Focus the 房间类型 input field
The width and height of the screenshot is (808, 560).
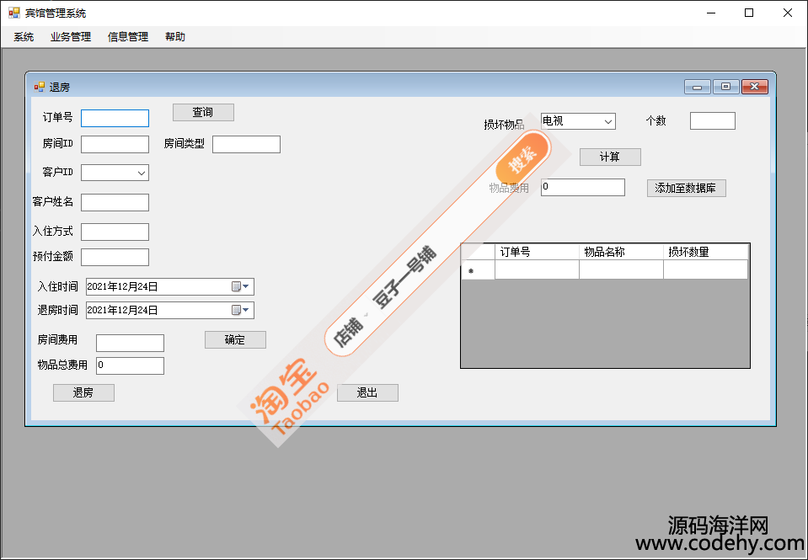coord(246,144)
